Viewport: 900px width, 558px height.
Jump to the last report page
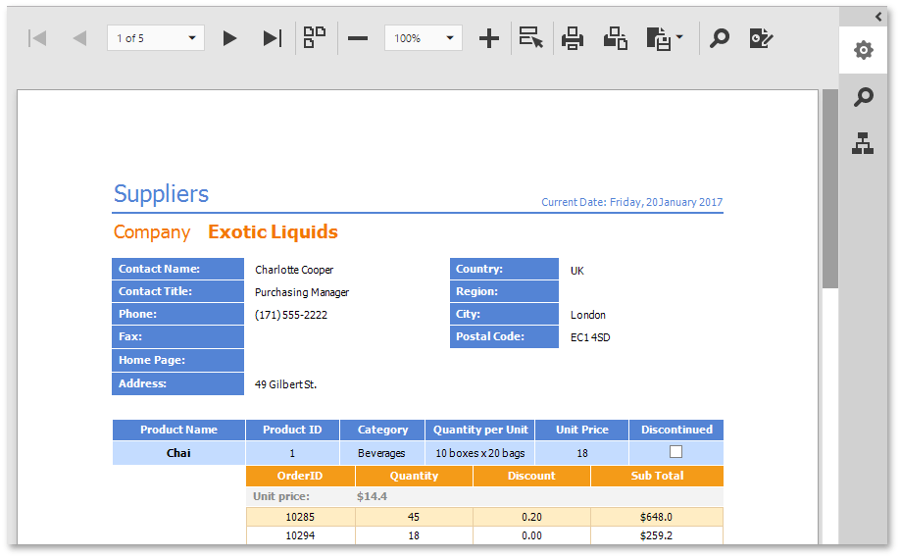pos(273,38)
